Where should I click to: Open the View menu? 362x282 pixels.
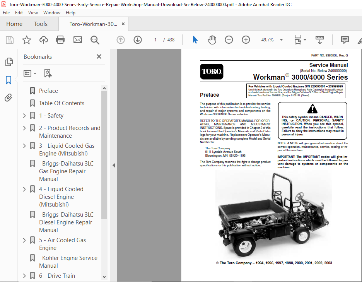33,13
